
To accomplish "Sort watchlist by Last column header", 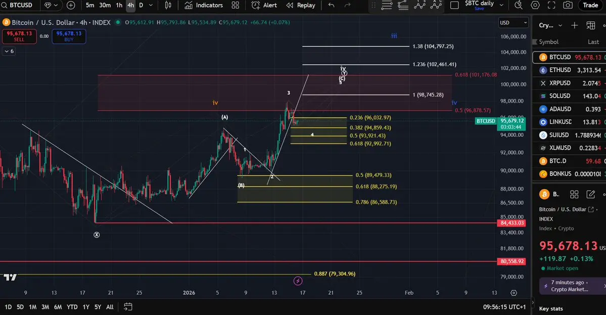I will 593,42.
